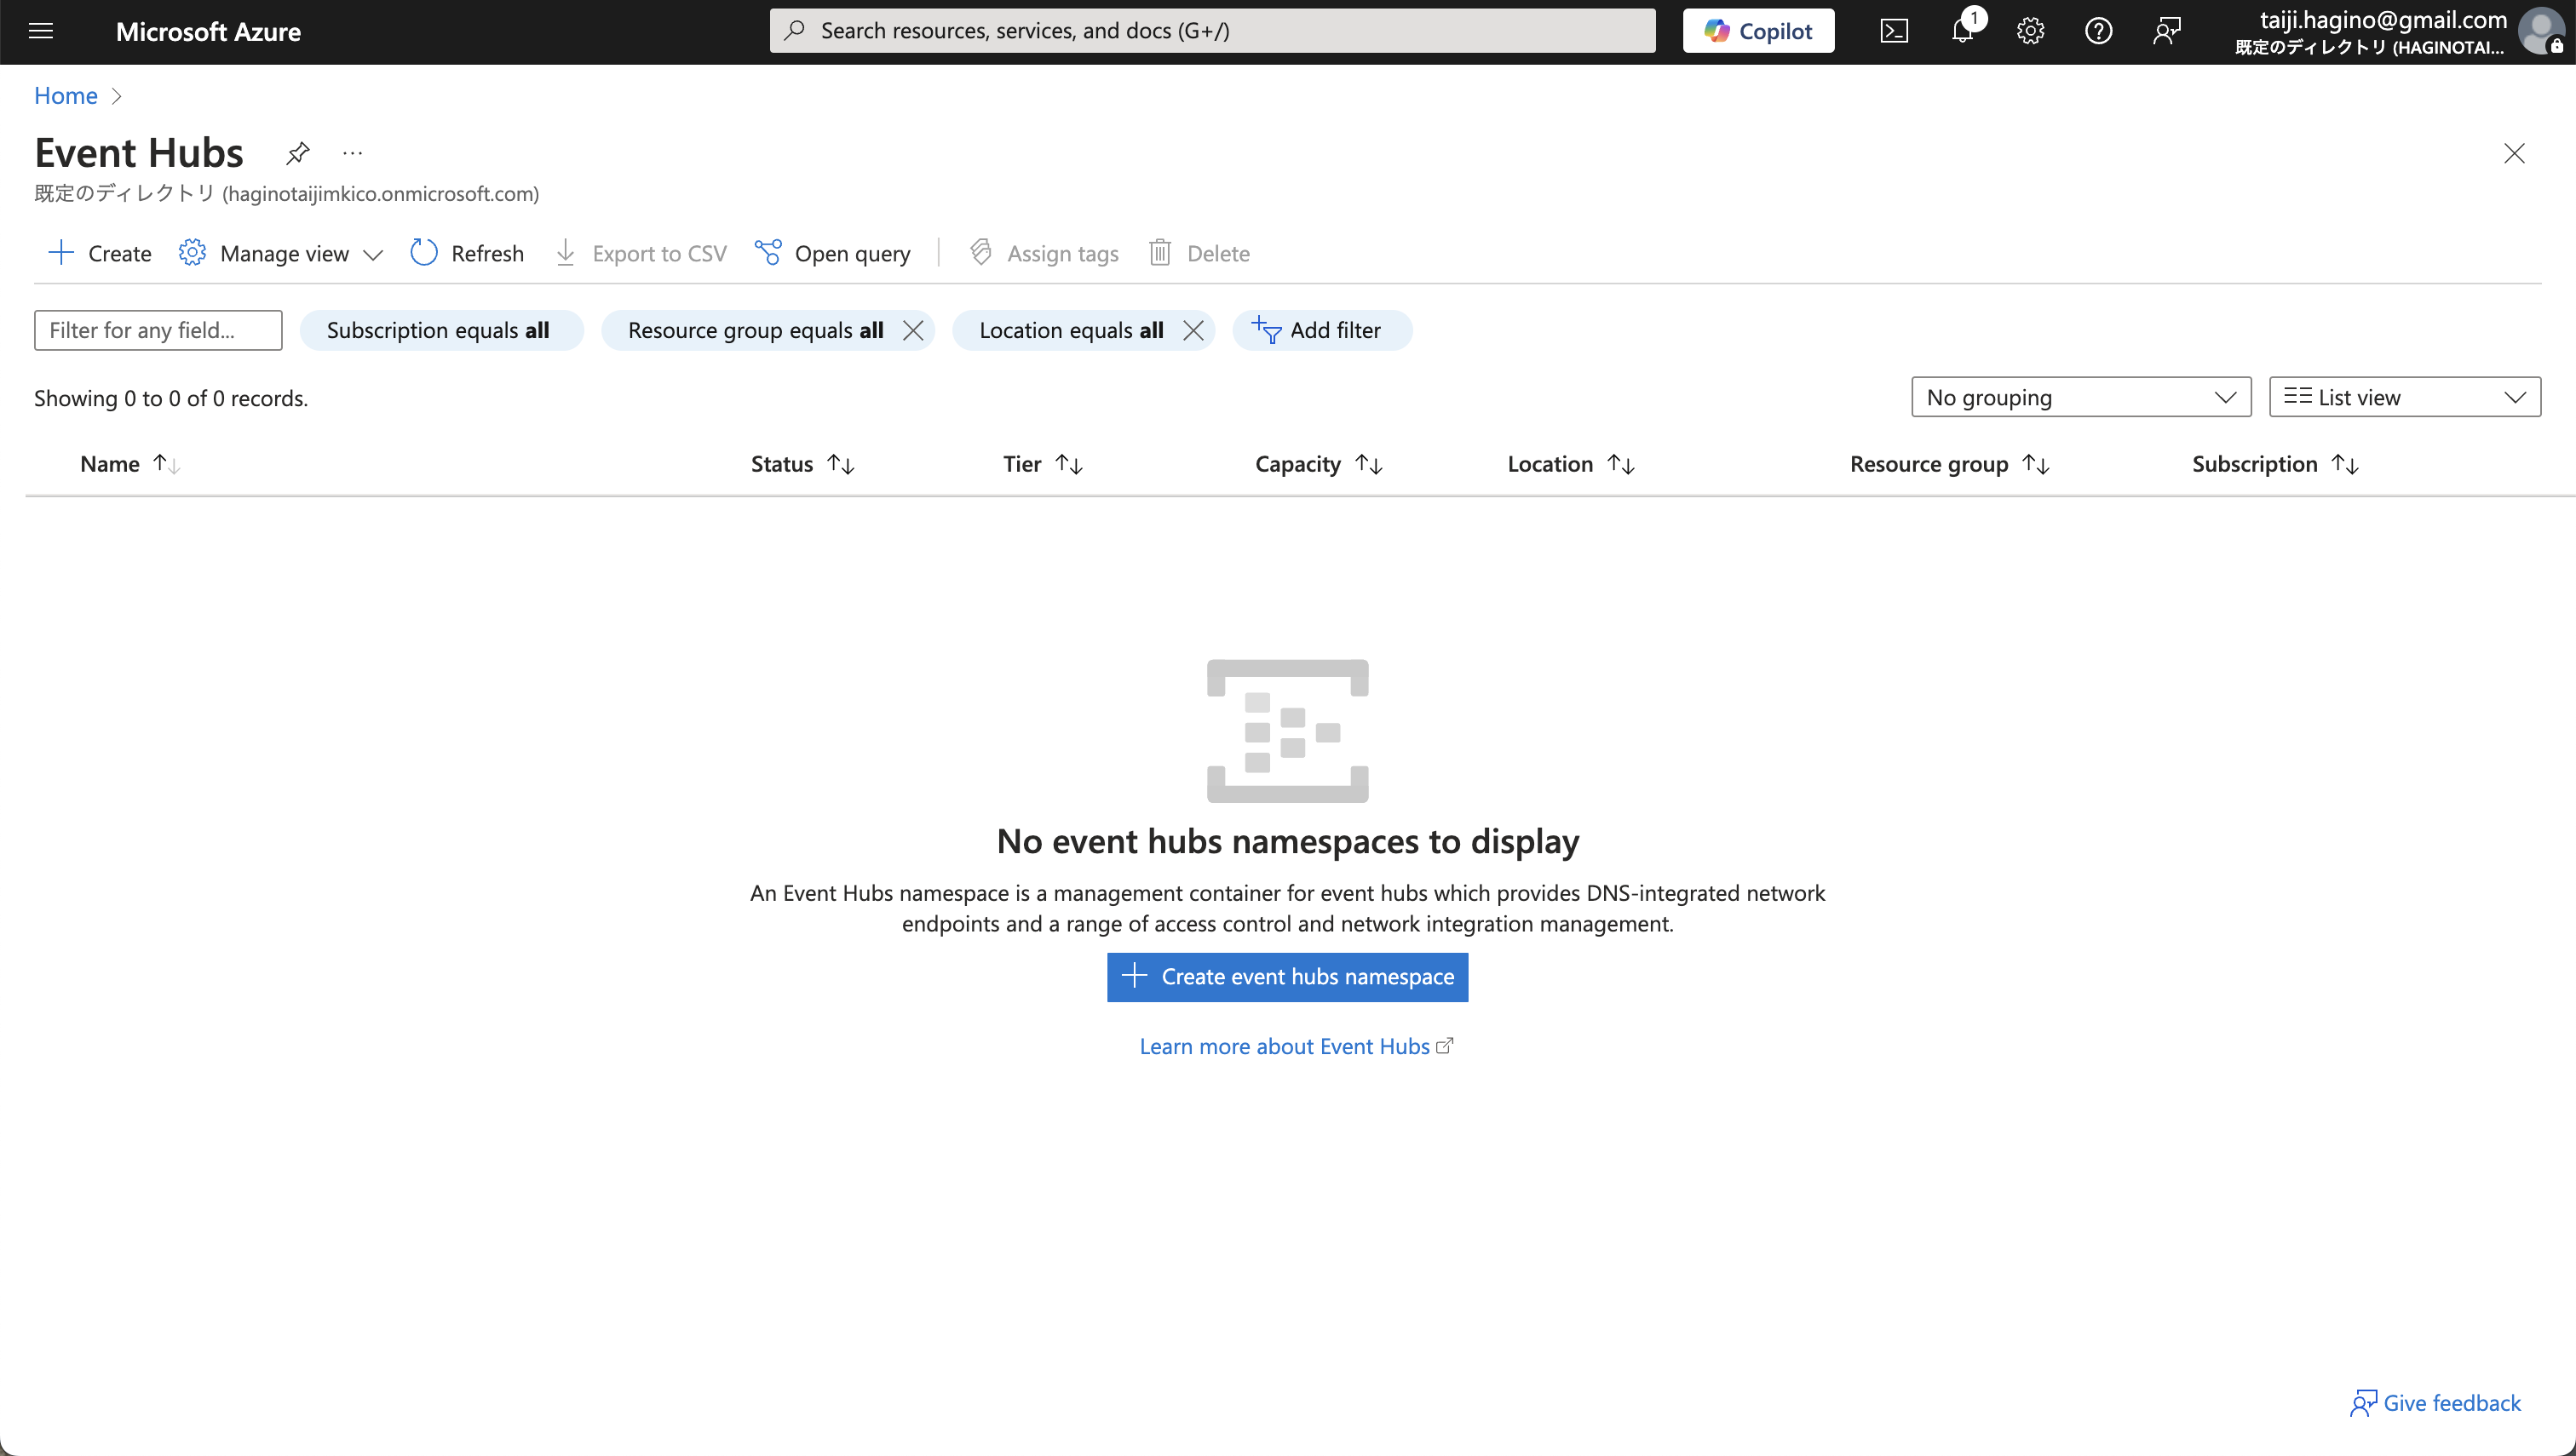2576x1456 pixels.
Task: Open Learn more about Event Hubs
Action: click(x=1287, y=1046)
